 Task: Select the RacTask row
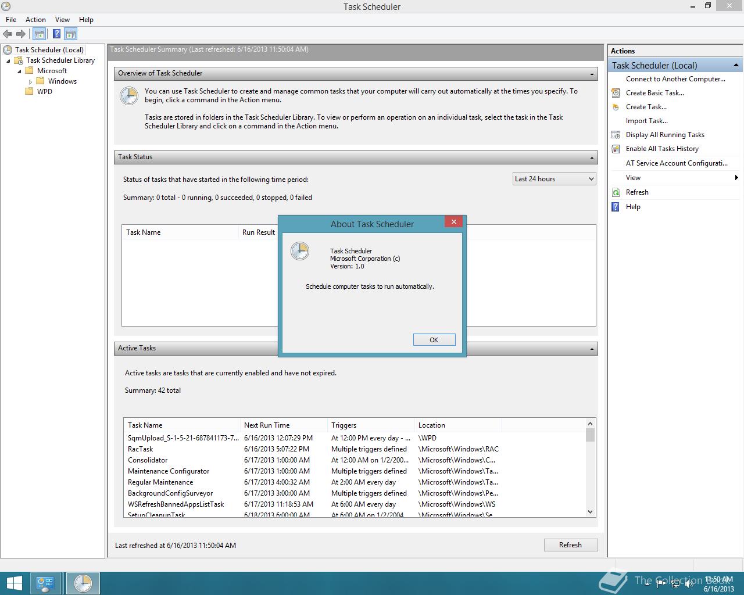point(354,449)
